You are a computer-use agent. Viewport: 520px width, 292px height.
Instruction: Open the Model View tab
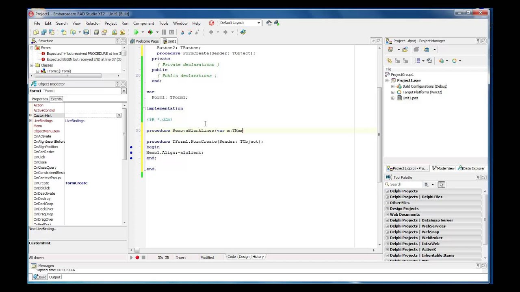coord(443,168)
